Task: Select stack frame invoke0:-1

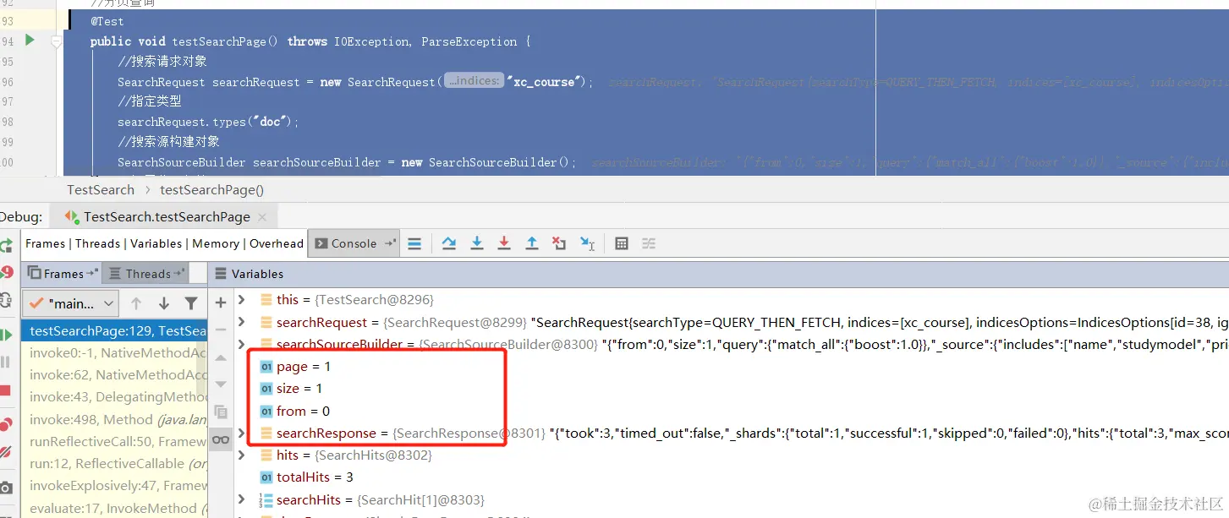Action: tap(114, 352)
